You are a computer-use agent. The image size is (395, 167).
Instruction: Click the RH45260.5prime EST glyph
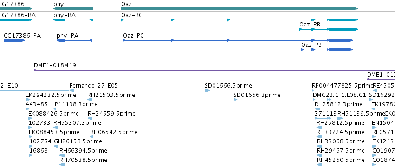[319, 165]
